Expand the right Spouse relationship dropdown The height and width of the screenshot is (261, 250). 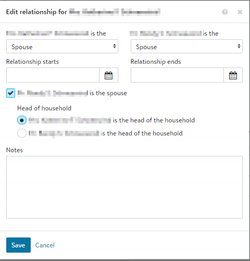[x=186, y=46]
